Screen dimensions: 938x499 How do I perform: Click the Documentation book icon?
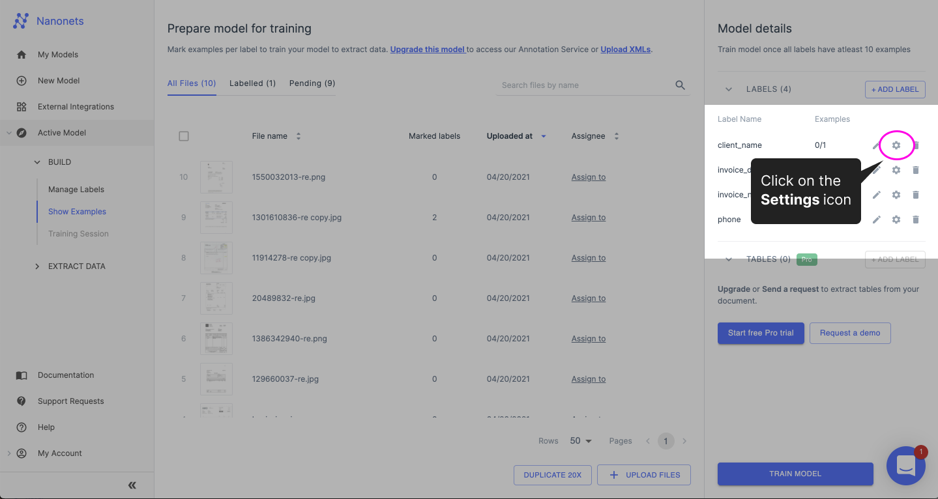pyautogui.click(x=22, y=375)
